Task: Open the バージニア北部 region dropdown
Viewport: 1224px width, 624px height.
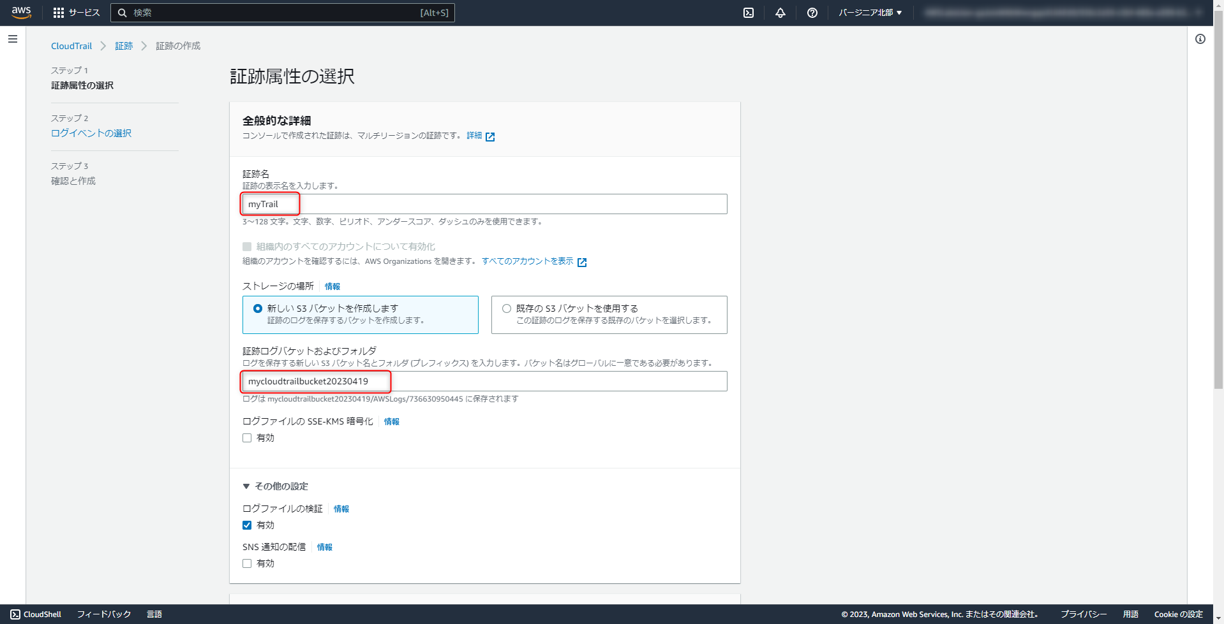Action: pos(870,12)
